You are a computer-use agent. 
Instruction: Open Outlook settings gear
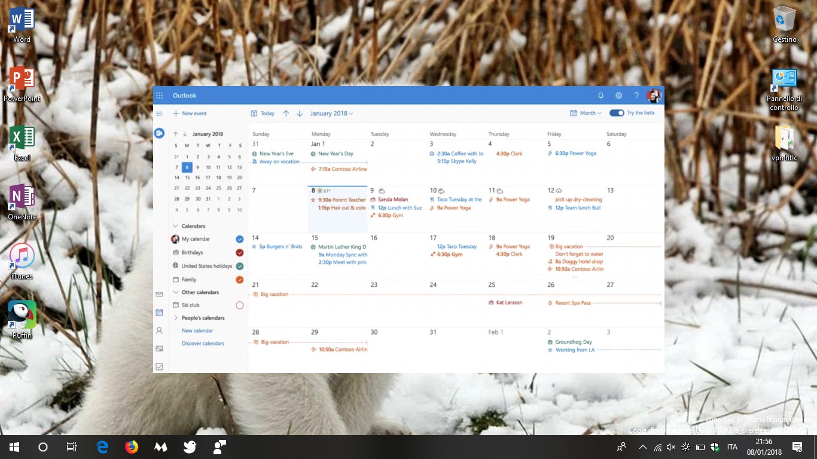618,95
